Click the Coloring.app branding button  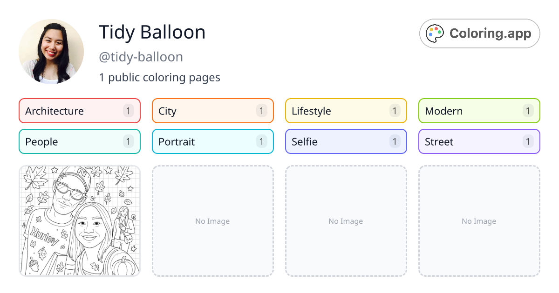tap(479, 33)
